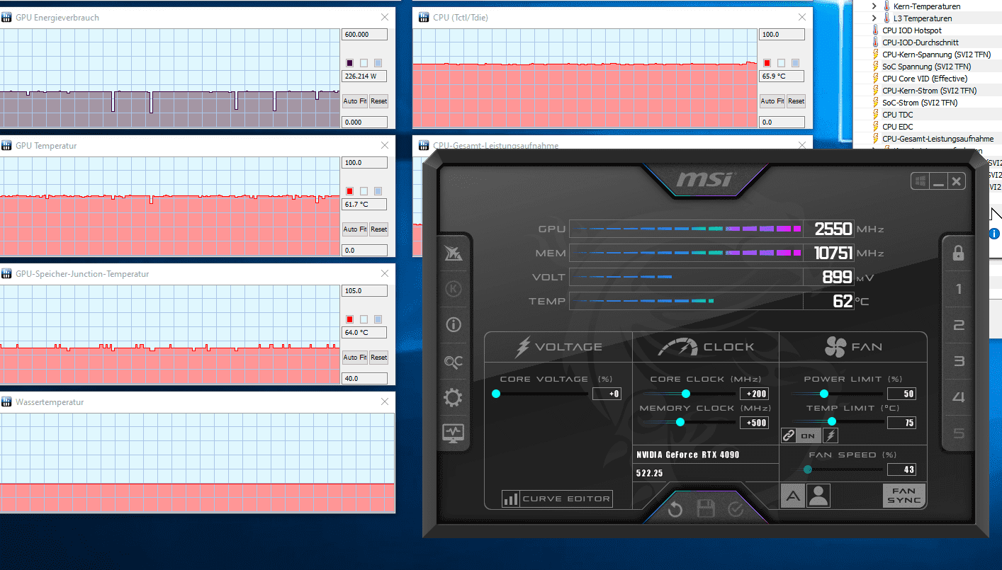1002x570 pixels.
Task: Click the Power Limit slider handle
Action: (823, 394)
